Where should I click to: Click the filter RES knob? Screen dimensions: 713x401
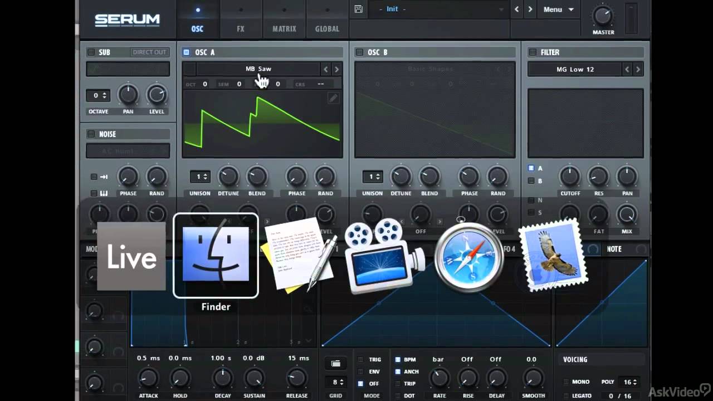(x=599, y=177)
